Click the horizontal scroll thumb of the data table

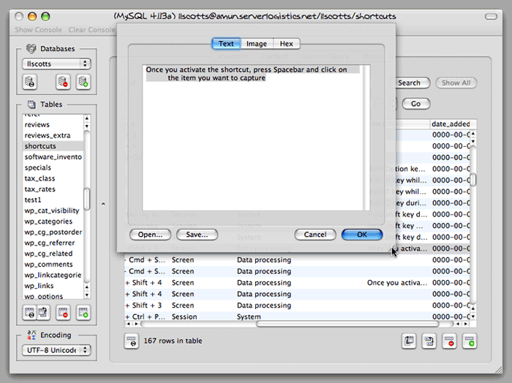tap(347, 324)
